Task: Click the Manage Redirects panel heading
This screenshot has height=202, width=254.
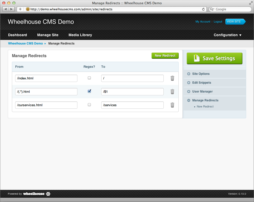Action: [29, 56]
